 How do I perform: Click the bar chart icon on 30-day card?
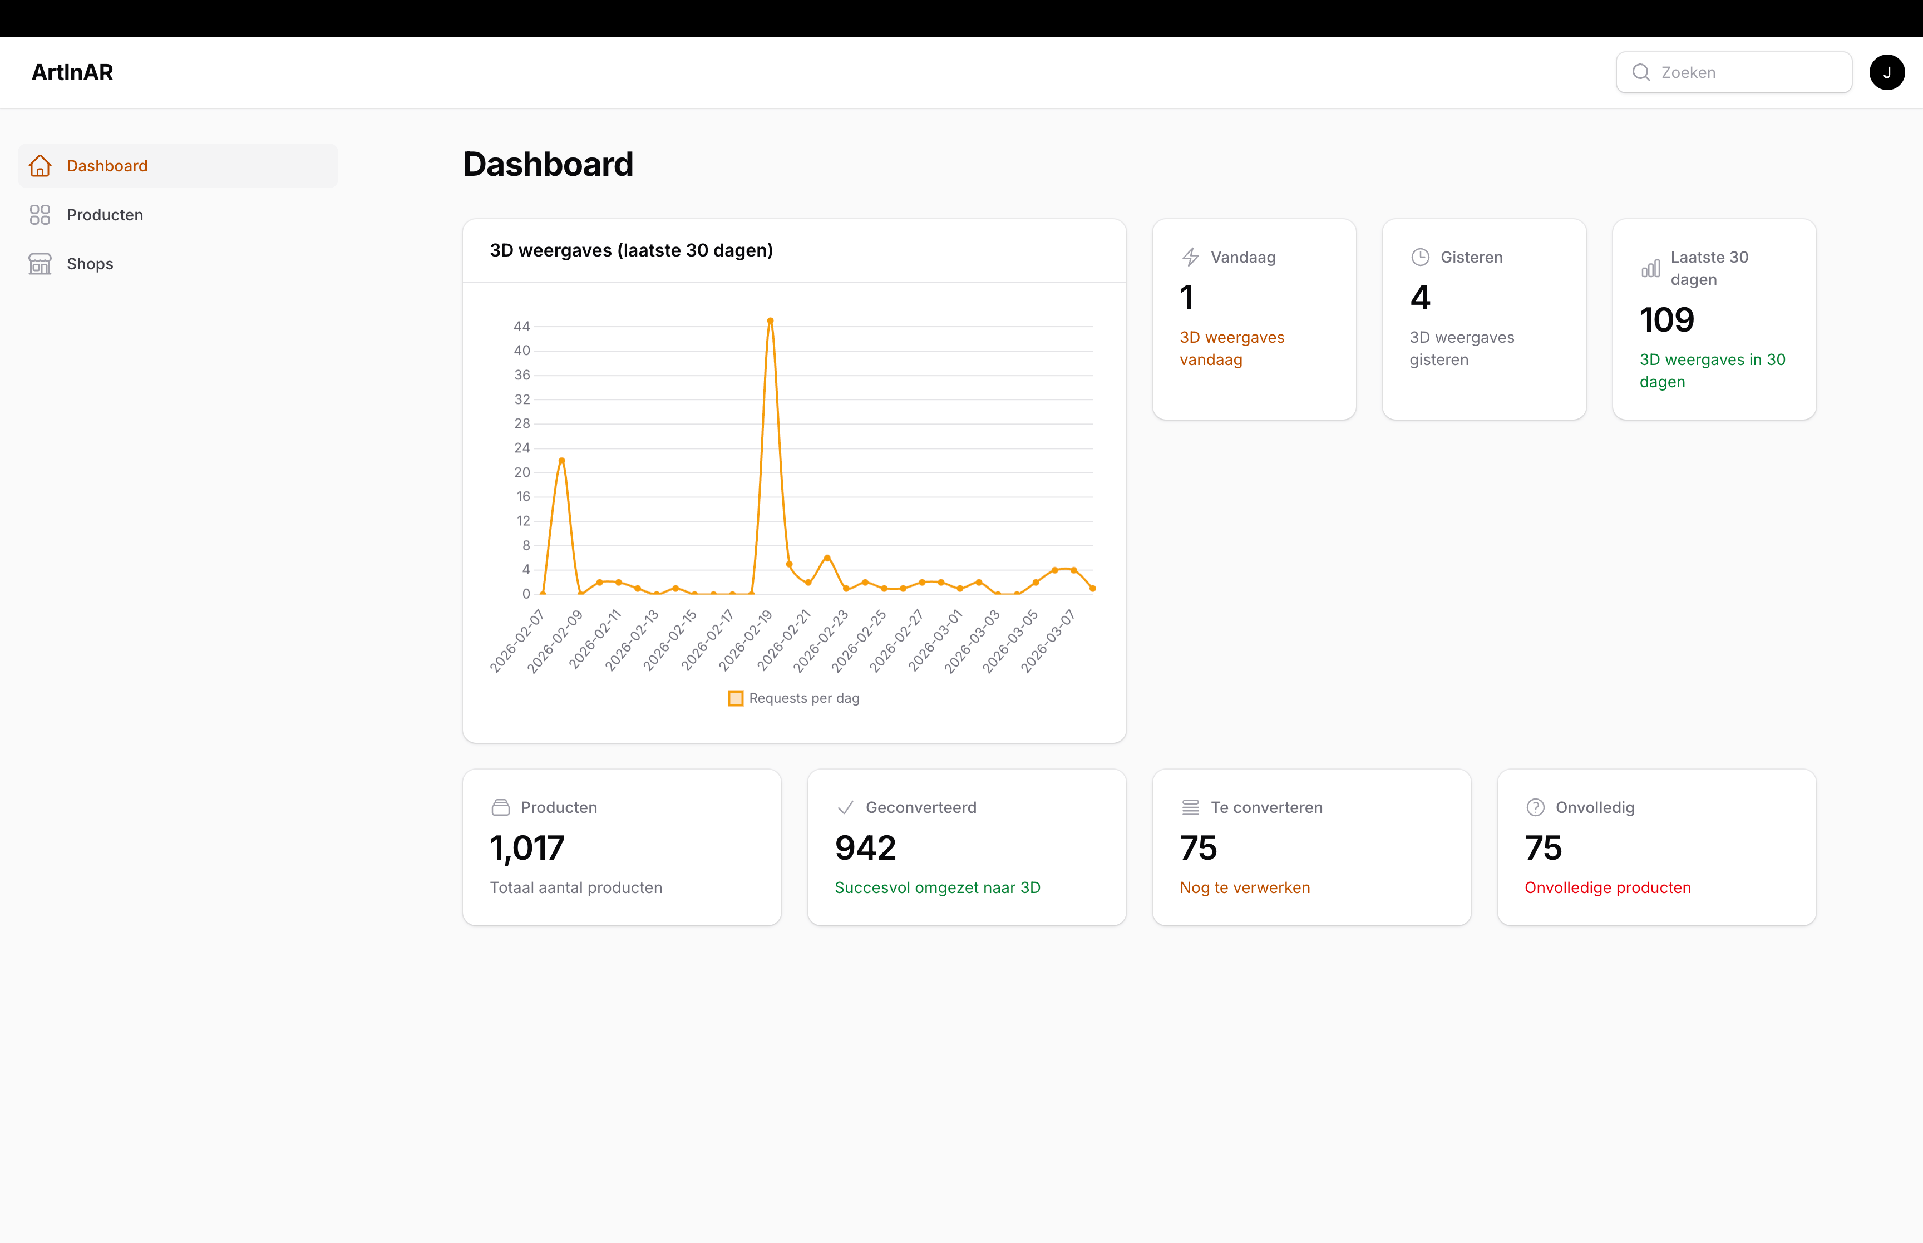(x=1650, y=269)
